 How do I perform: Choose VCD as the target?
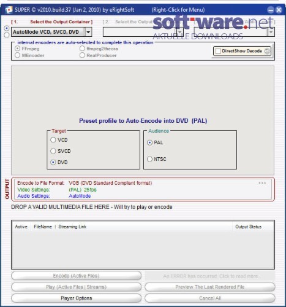[x=53, y=140]
